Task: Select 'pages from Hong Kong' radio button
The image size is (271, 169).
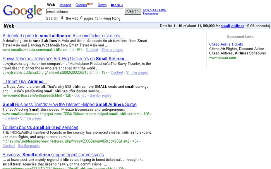Action: pyautogui.click(x=81, y=18)
